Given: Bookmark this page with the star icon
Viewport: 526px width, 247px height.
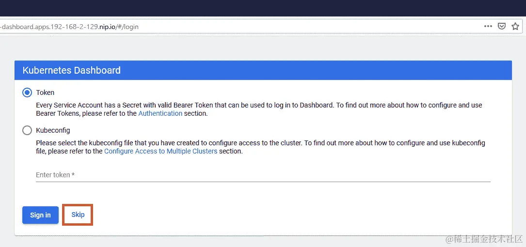Looking at the screenshot, I should tap(515, 27).
